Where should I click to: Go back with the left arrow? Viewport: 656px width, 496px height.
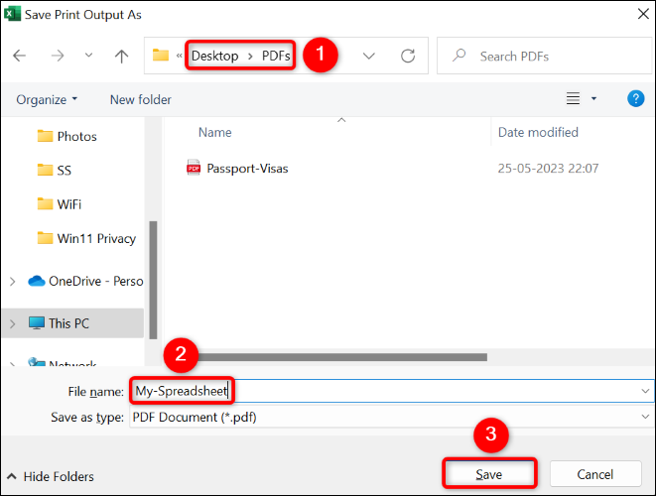(x=19, y=56)
